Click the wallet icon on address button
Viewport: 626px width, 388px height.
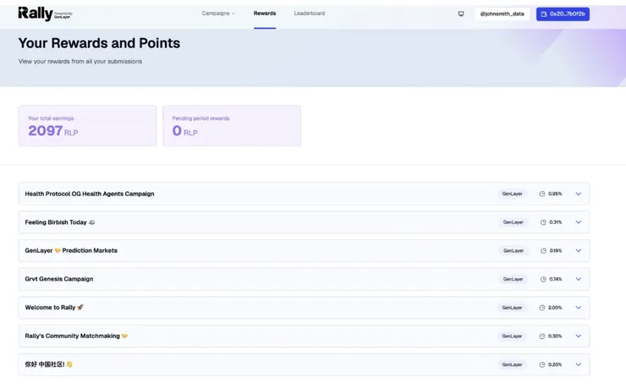[x=543, y=14]
